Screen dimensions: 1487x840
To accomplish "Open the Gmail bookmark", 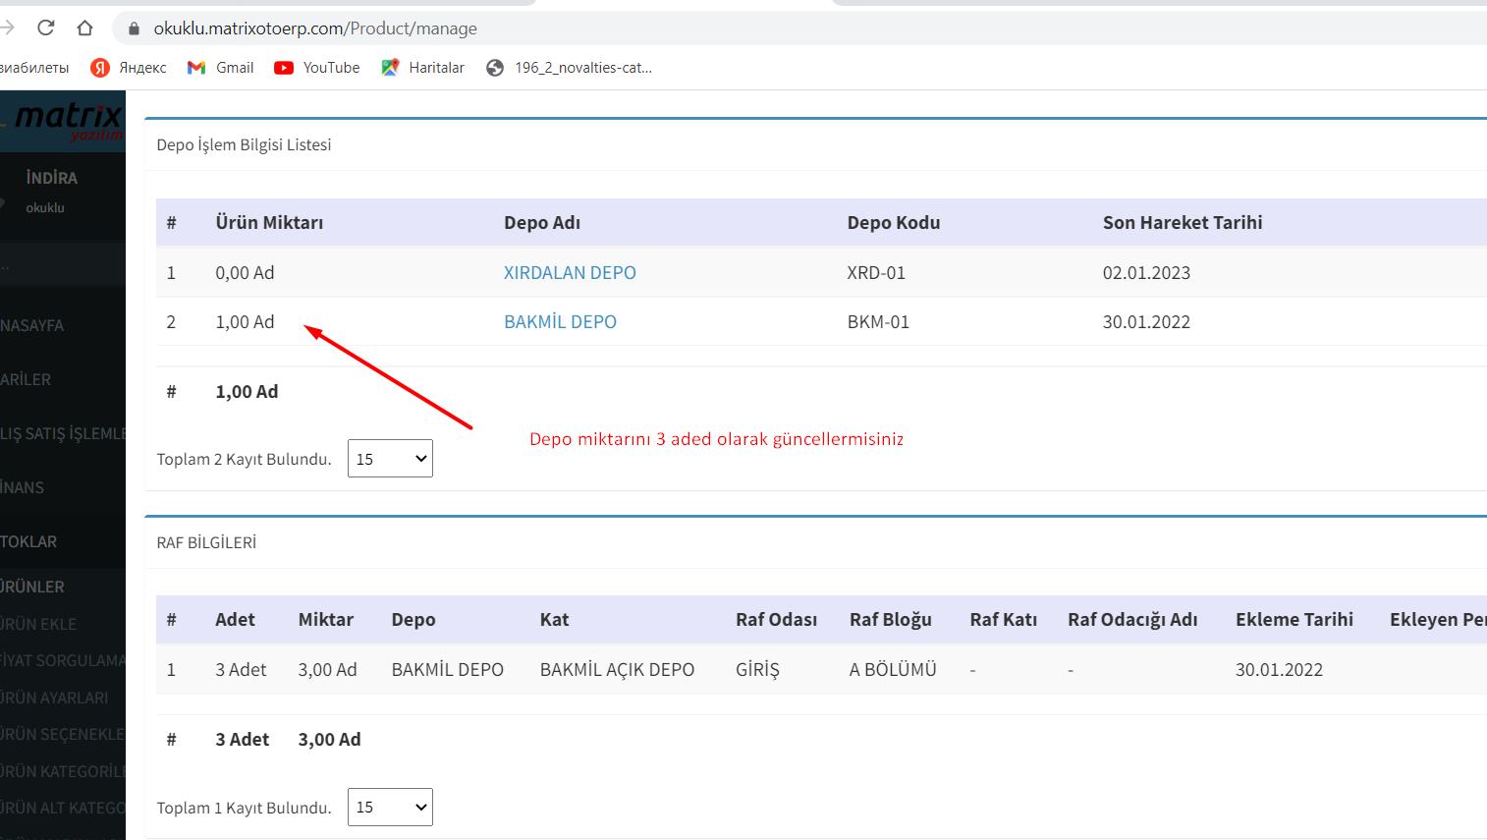I will (x=221, y=68).
